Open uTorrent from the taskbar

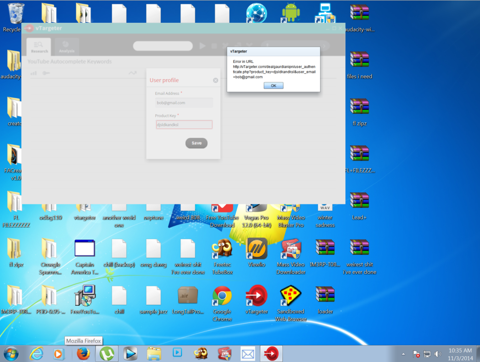[x=107, y=354]
